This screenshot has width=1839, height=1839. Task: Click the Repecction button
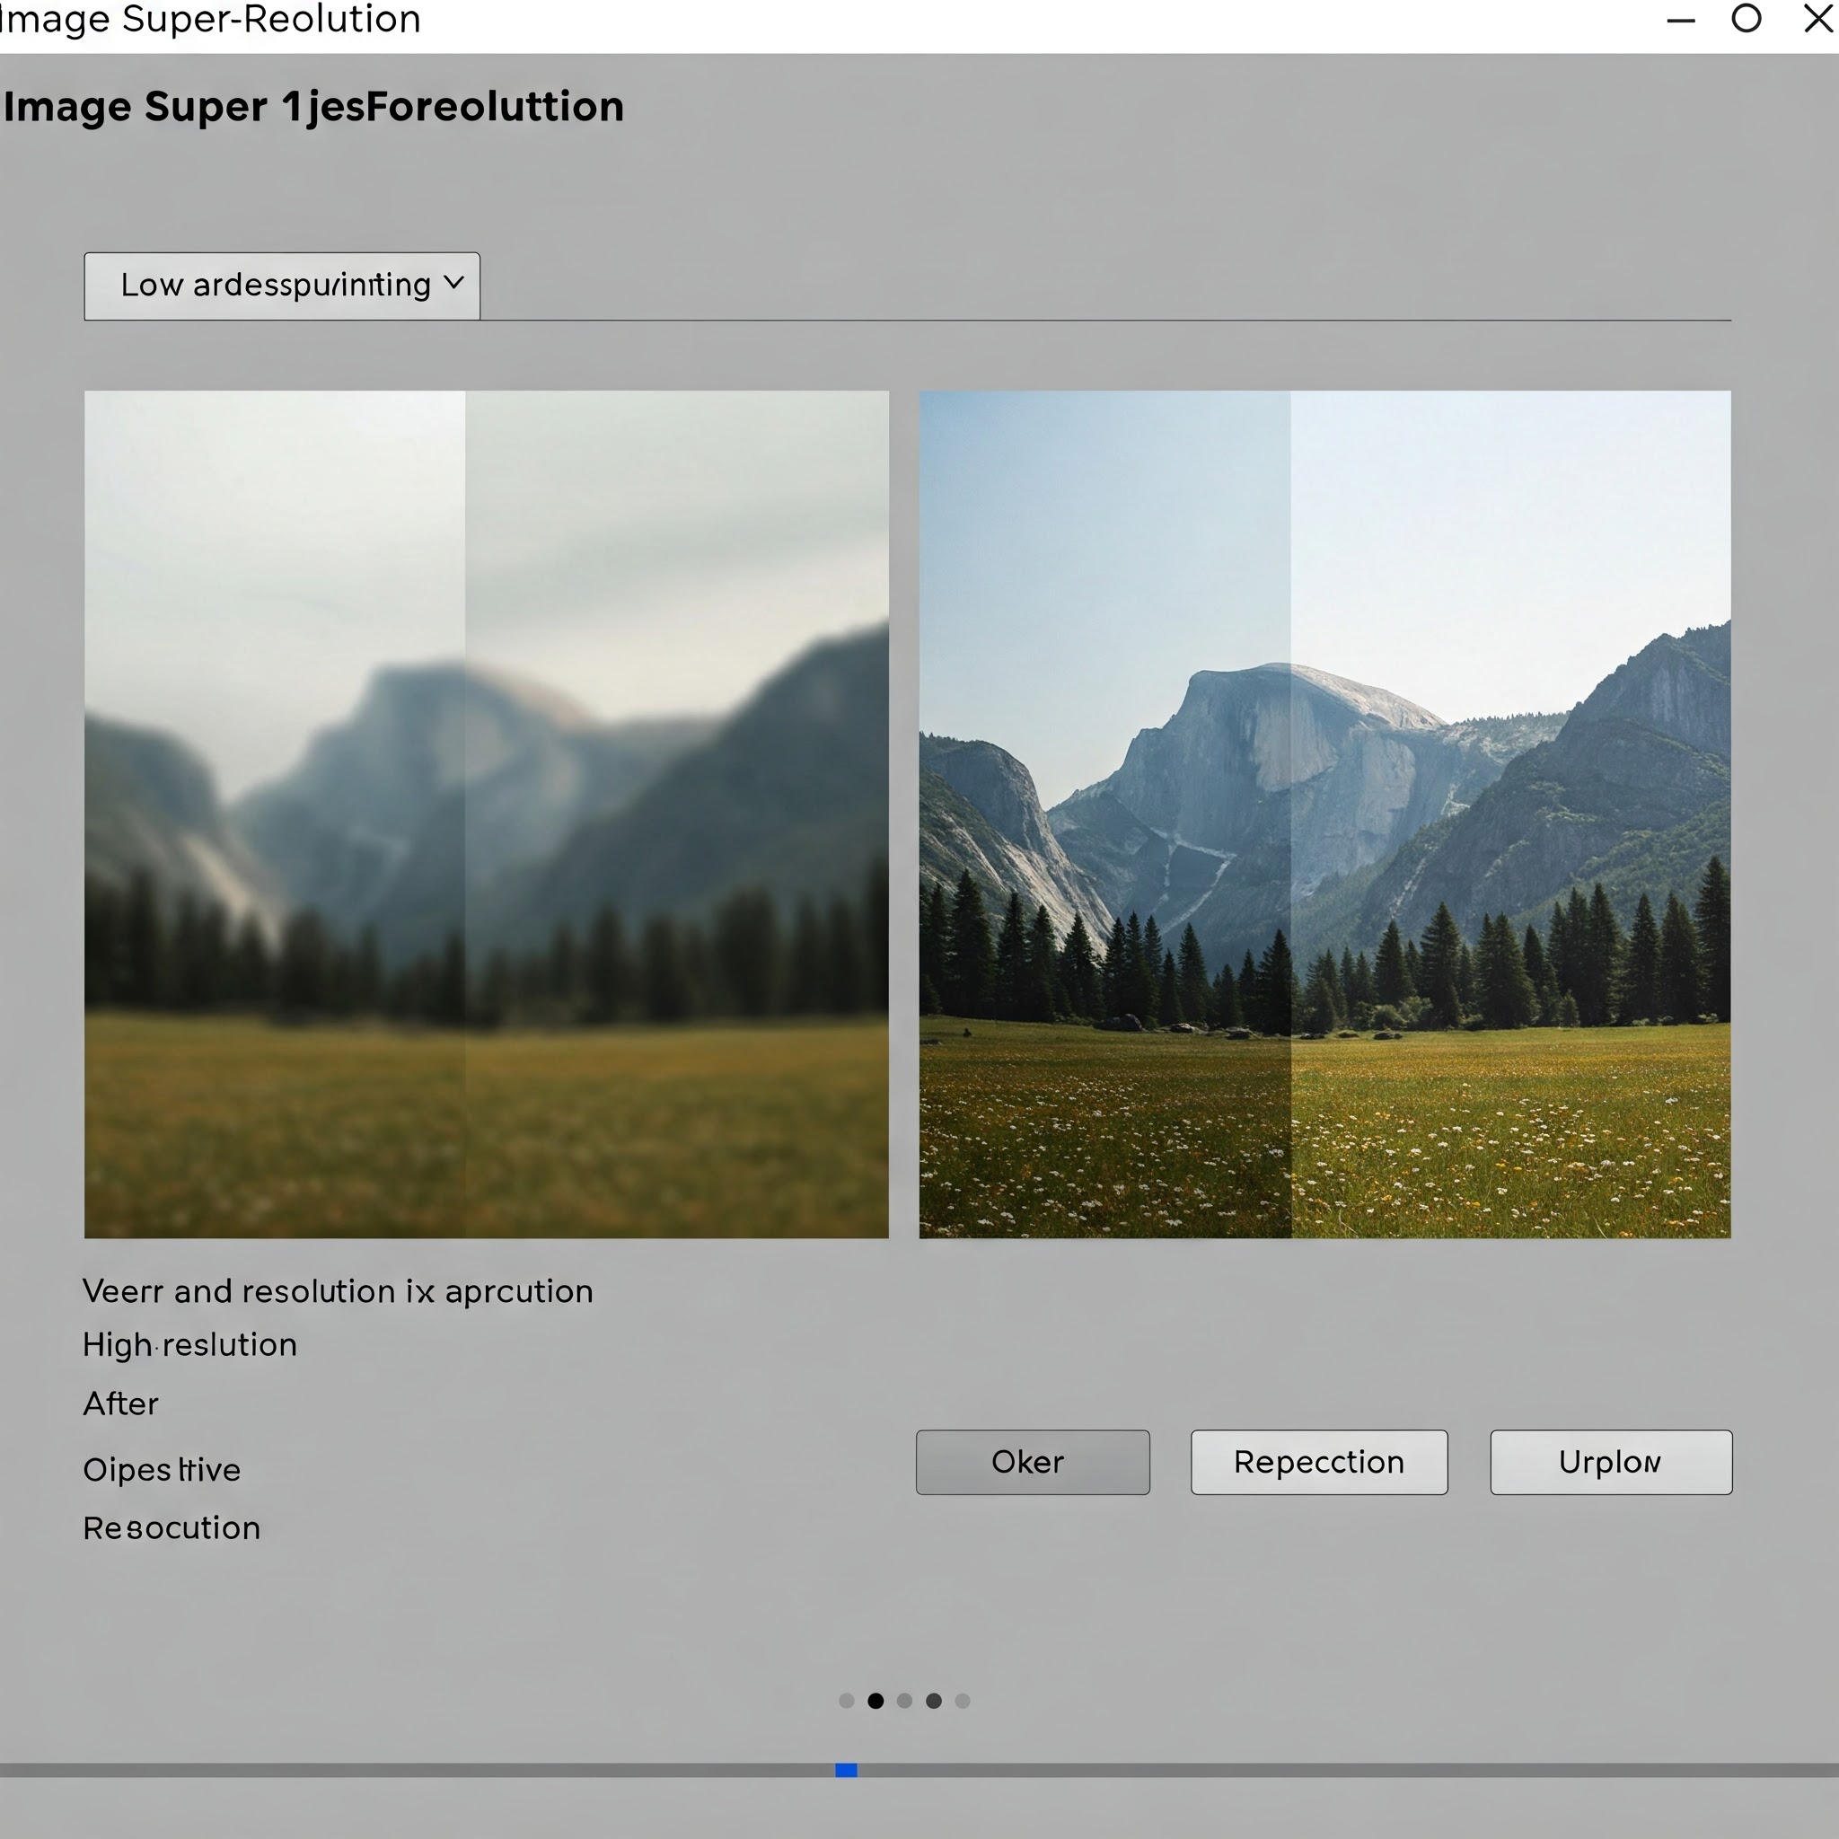coord(1319,1462)
